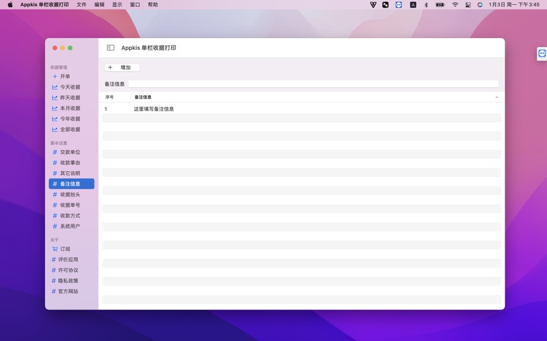
Task: Click the battery status icon
Action: coord(440,5)
